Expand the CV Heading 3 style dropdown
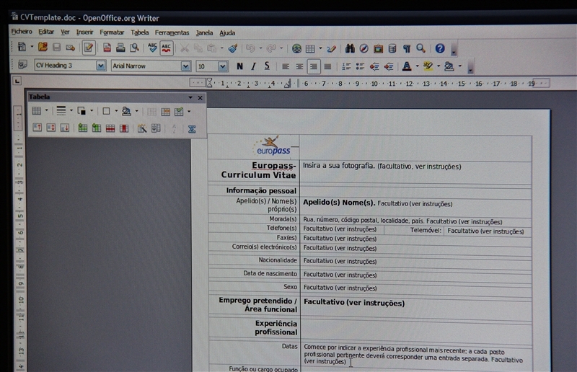The image size is (577, 372). point(100,66)
